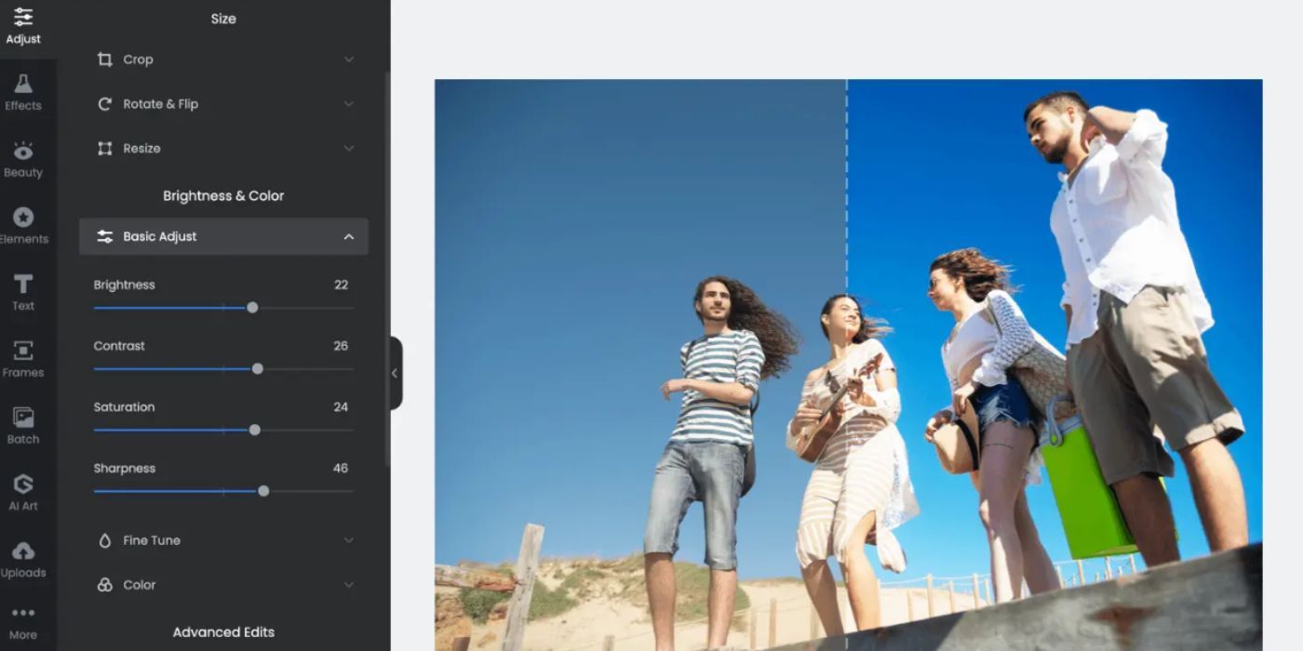Image resolution: width=1303 pixels, height=651 pixels.
Task: Click the Resize tool icon
Action: pyautogui.click(x=103, y=148)
